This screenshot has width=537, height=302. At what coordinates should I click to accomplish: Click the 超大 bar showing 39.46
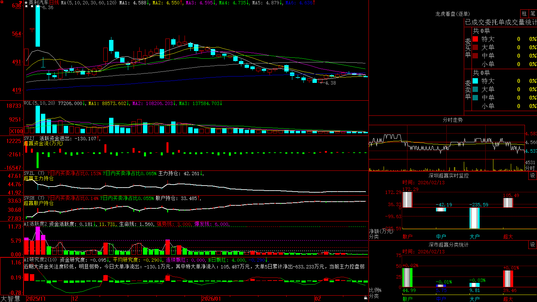coord(508,279)
